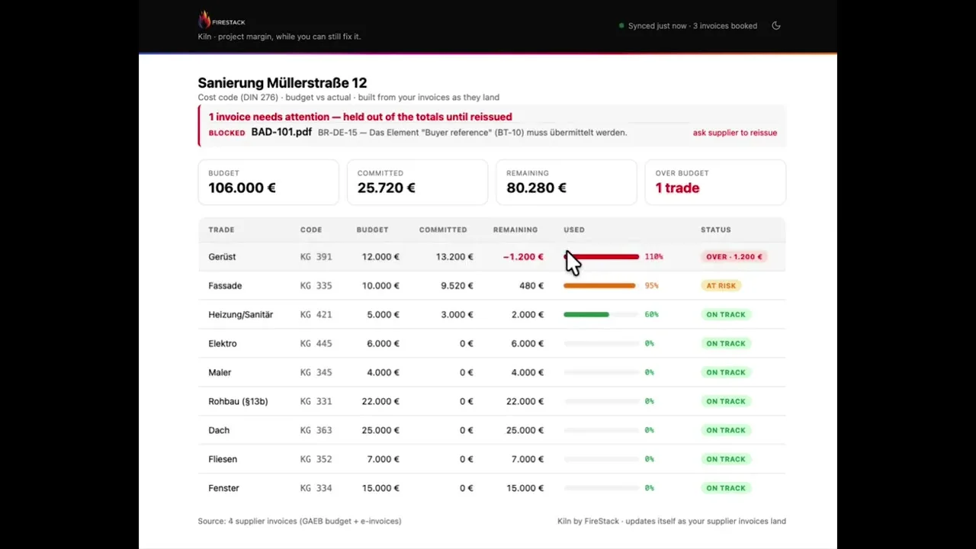
Task: Select the Elektro trade name
Action: click(223, 344)
